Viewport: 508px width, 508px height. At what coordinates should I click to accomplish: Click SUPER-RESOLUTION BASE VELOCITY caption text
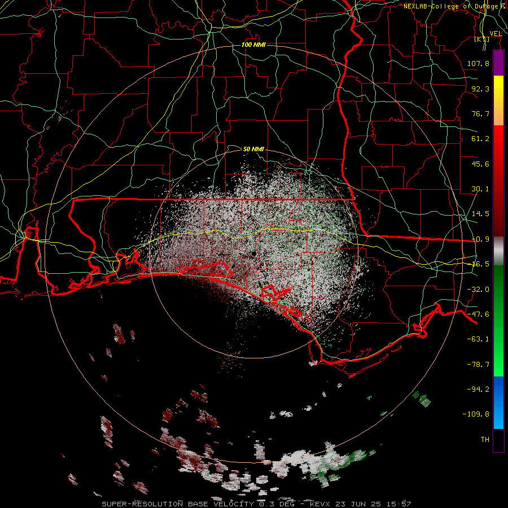pos(178,504)
